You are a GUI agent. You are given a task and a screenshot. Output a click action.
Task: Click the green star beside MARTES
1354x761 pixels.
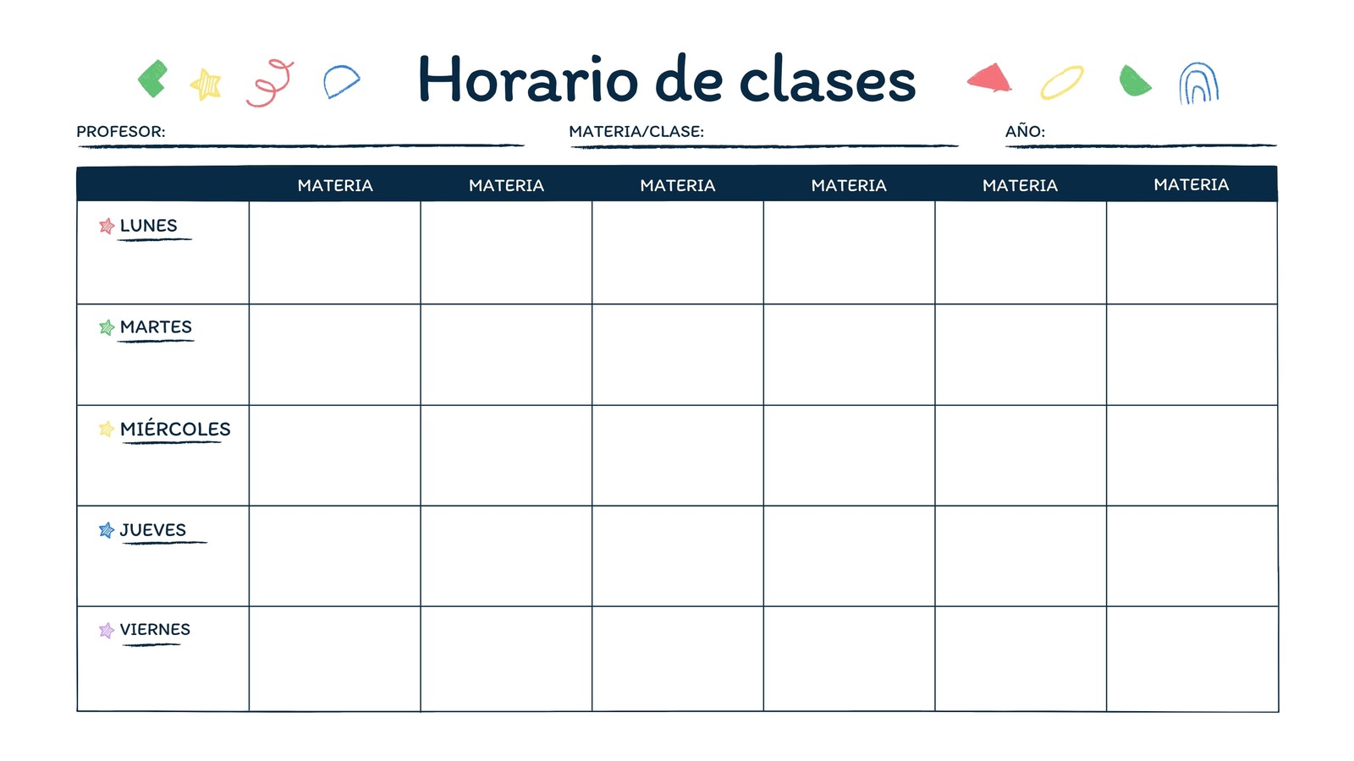[107, 327]
